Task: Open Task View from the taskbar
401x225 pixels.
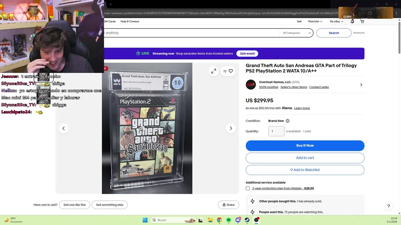Action: tap(201, 220)
